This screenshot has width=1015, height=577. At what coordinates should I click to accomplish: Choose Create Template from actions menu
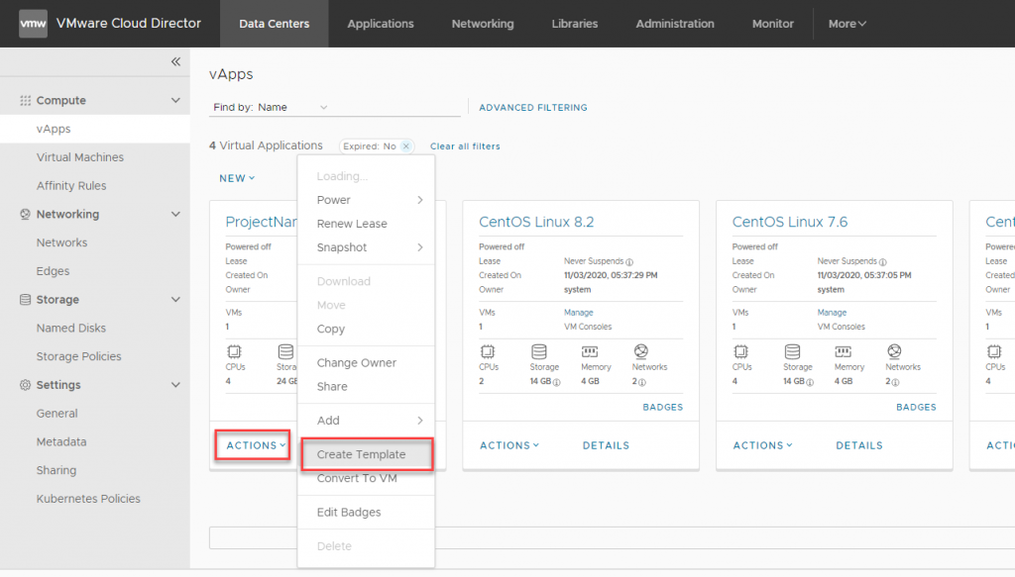point(367,454)
